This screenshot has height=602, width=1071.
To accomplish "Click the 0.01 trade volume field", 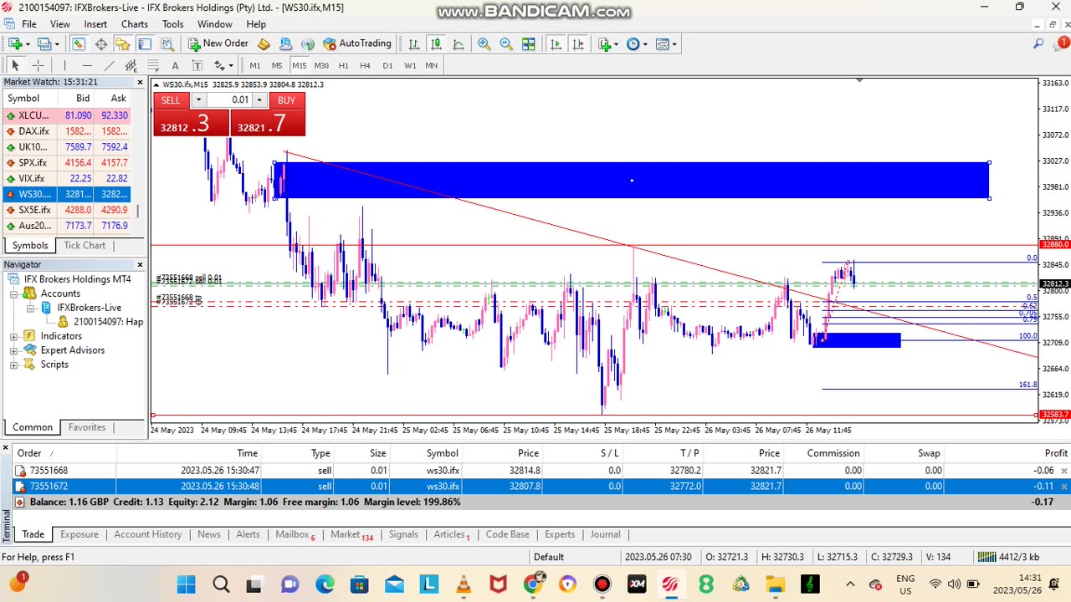I will [x=229, y=100].
